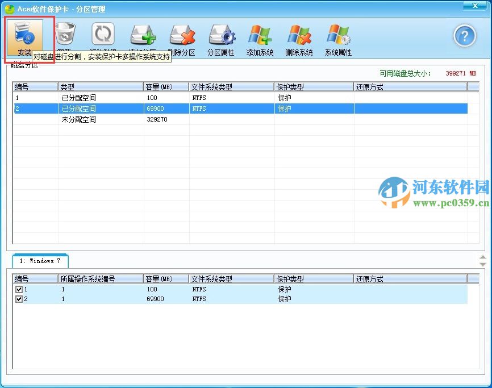
Task: Click the tab scroll down arrow
Action: (482, 264)
